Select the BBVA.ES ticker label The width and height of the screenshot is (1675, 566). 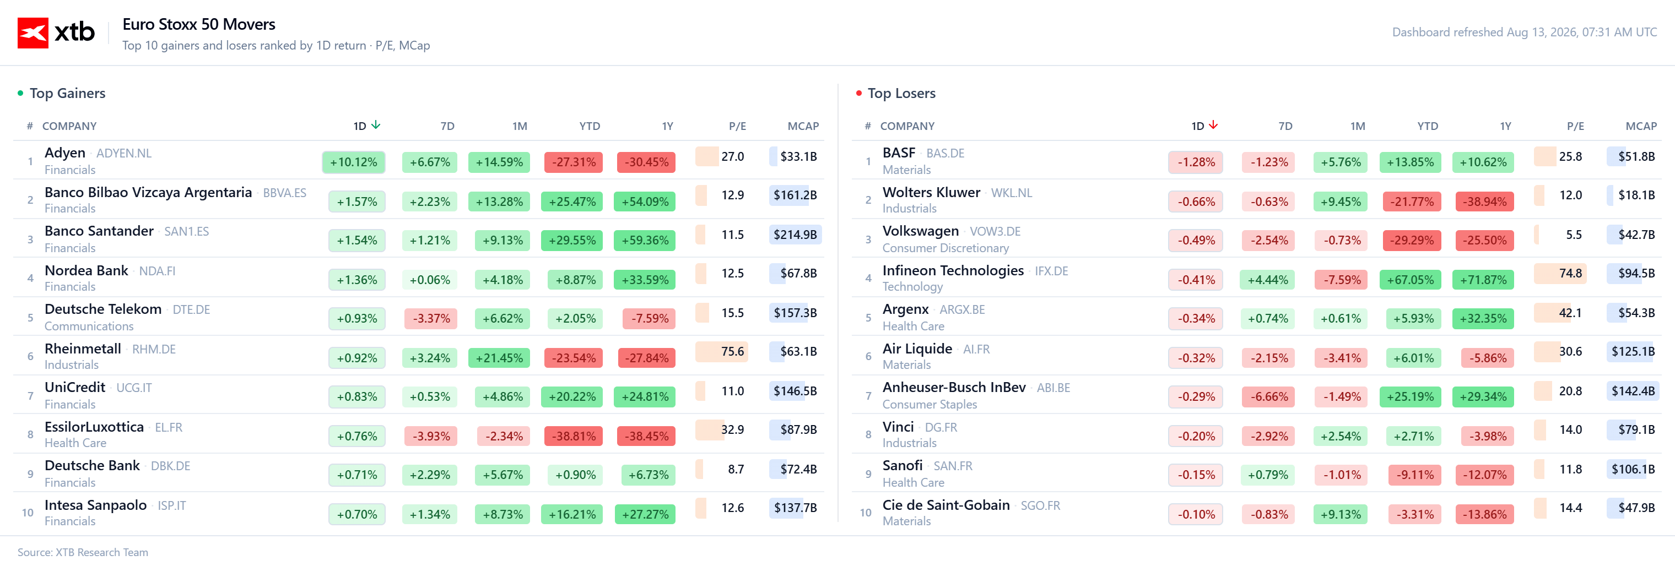click(x=284, y=193)
